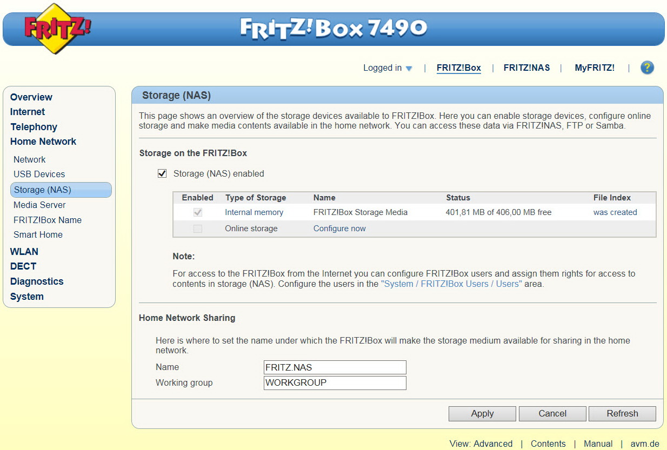Image resolution: width=667 pixels, height=450 pixels.
Task: Open the Telephony menu
Action: [x=34, y=127]
